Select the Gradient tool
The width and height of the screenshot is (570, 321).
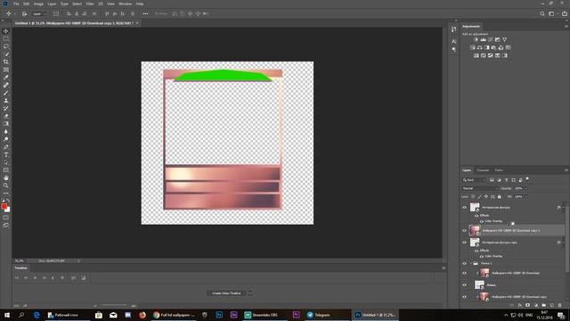[x=6, y=124]
